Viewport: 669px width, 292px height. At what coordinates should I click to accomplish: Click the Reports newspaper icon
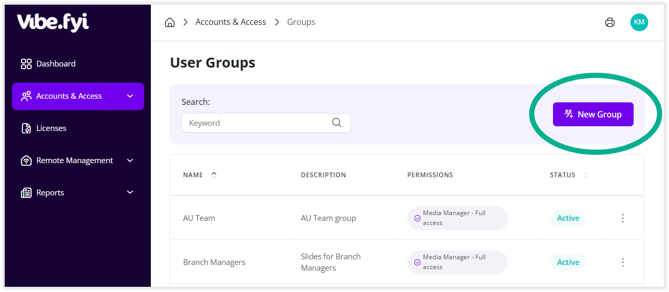click(26, 193)
